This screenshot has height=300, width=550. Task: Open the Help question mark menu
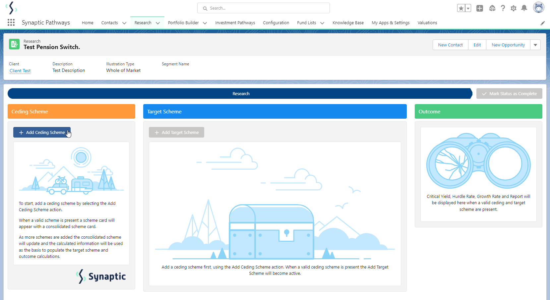click(503, 8)
